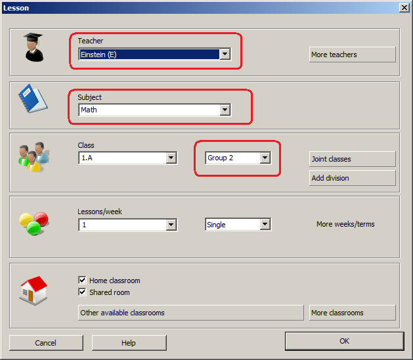Close the Lesson dialog window
The width and height of the screenshot is (413, 360).
[x=404, y=7]
